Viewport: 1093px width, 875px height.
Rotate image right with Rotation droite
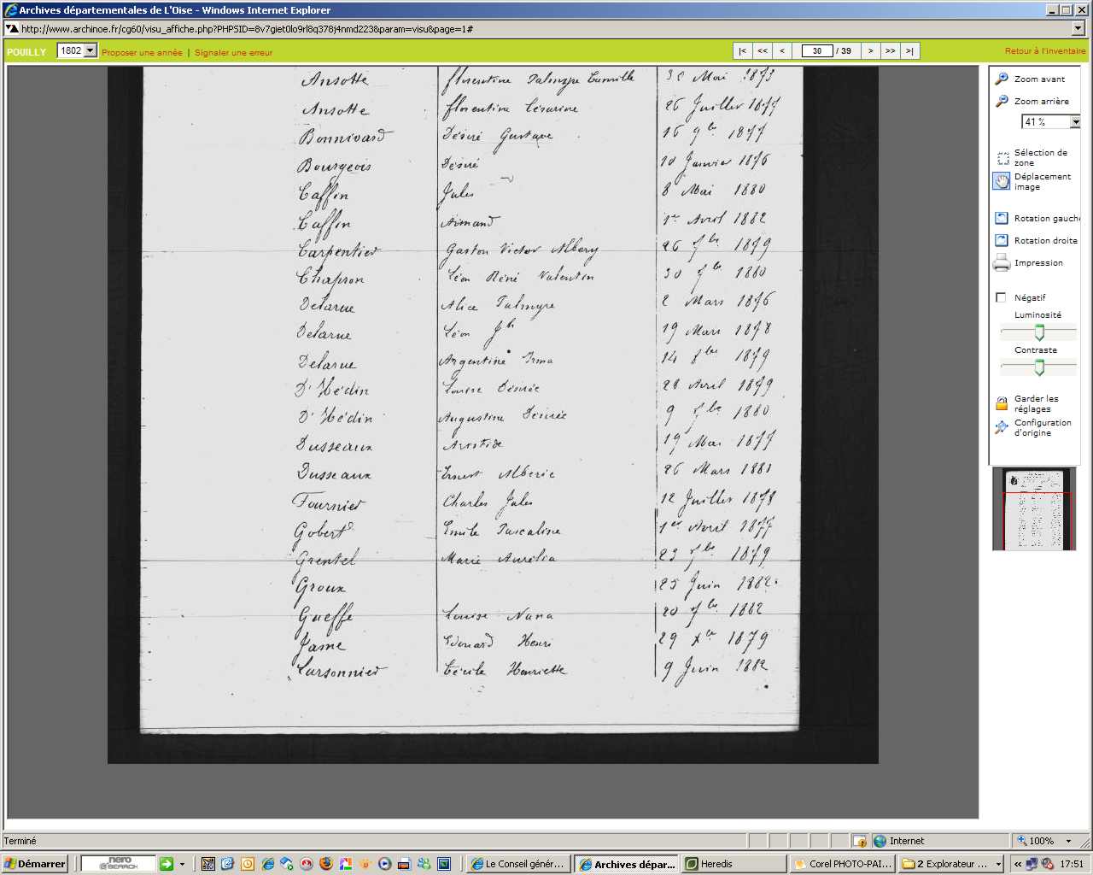[1002, 241]
